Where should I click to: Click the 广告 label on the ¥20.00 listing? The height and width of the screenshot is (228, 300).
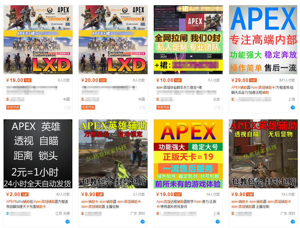[x=143, y=108]
